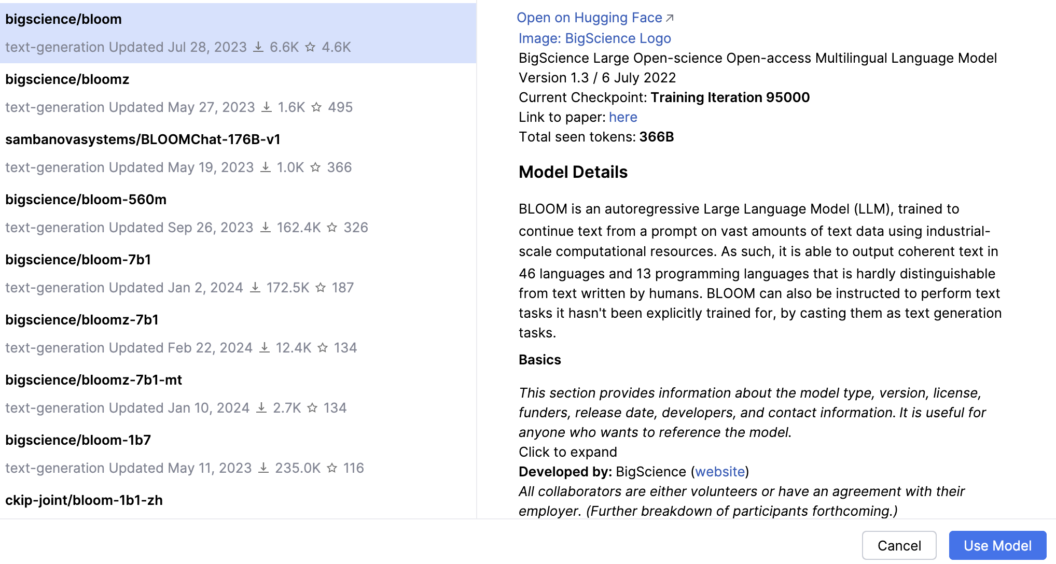Viewport: 1056px width, 564px height.
Task: Click the 'here' paper link
Action: click(622, 117)
